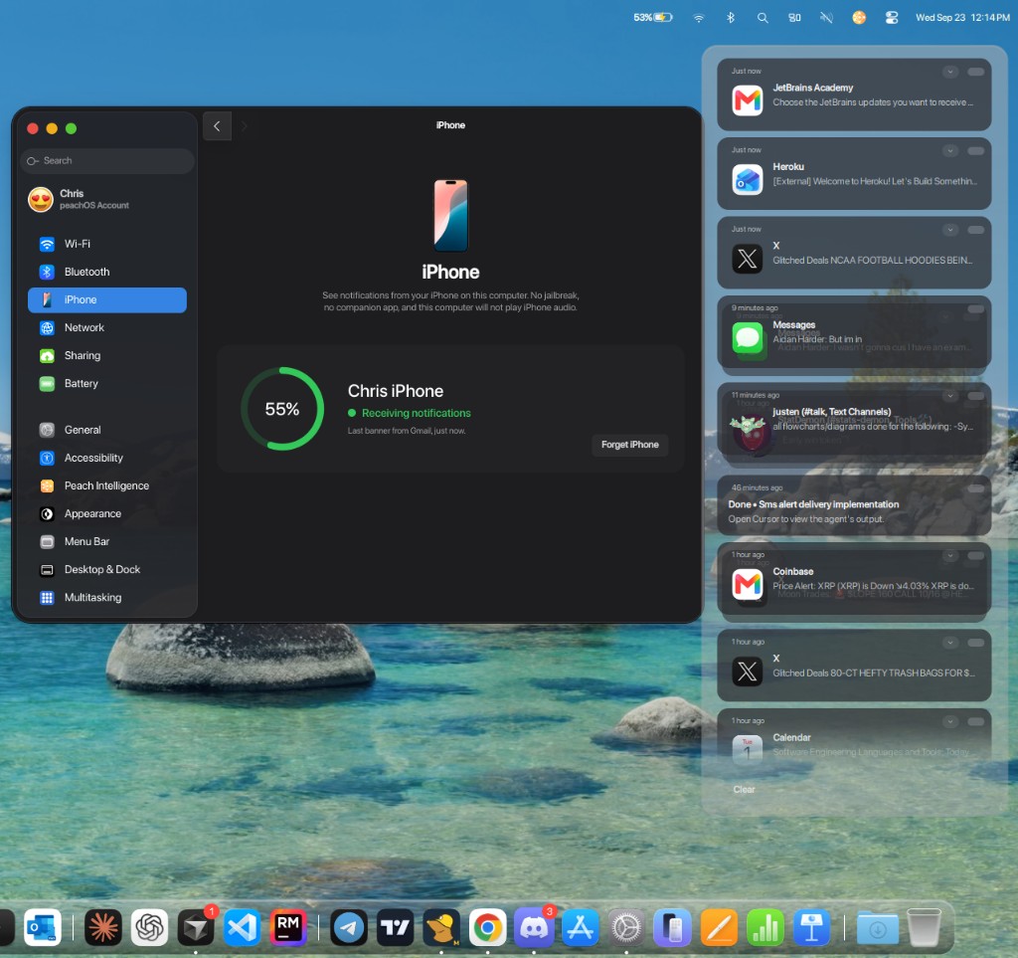
Task: Open the Chris peachOS Account row
Action: click(107, 199)
